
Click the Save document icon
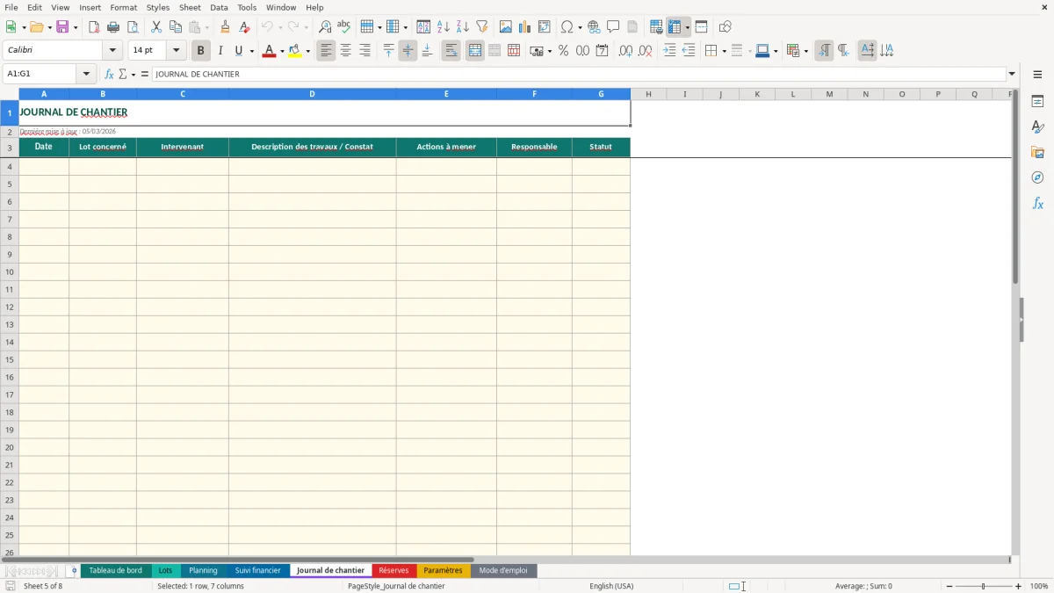tap(62, 27)
